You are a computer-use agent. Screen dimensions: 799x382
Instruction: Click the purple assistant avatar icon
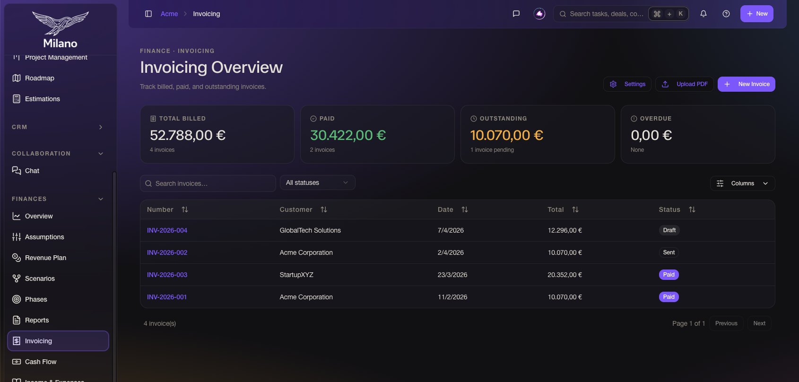539,14
